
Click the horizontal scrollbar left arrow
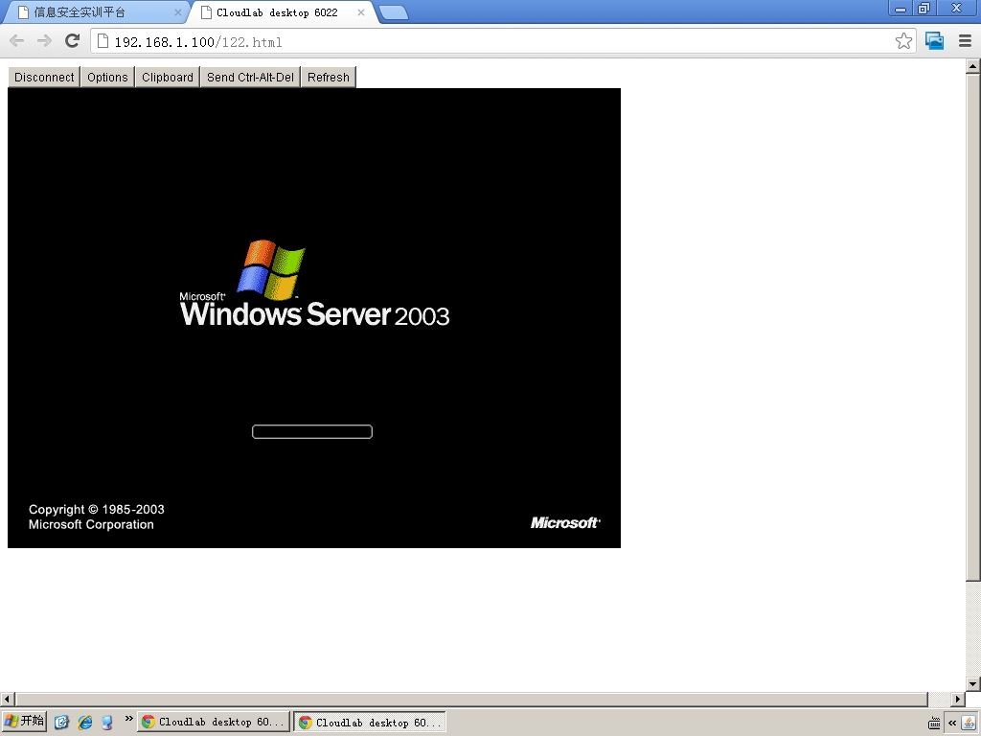pyautogui.click(x=7, y=699)
